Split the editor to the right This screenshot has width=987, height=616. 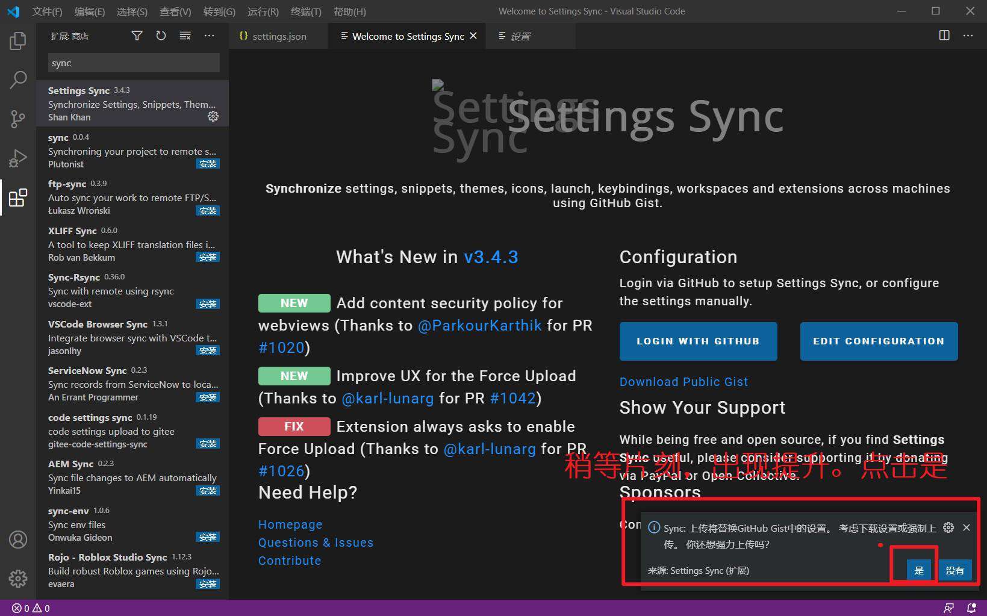[x=944, y=36]
